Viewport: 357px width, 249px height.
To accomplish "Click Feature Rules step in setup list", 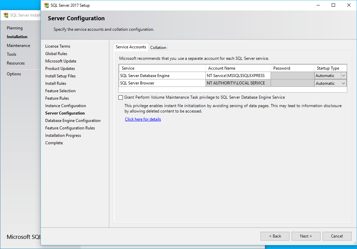I will [57, 98].
